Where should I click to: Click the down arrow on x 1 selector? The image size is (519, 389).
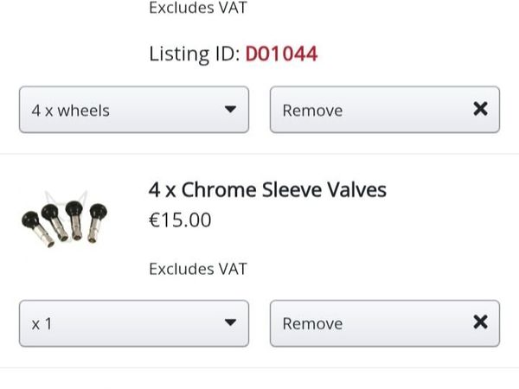pyautogui.click(x=230, y=323)
